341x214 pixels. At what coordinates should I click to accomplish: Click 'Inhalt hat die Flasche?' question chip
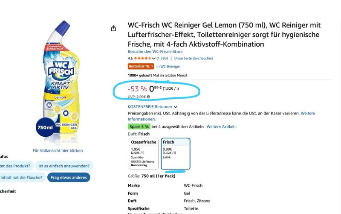[20, 177]
